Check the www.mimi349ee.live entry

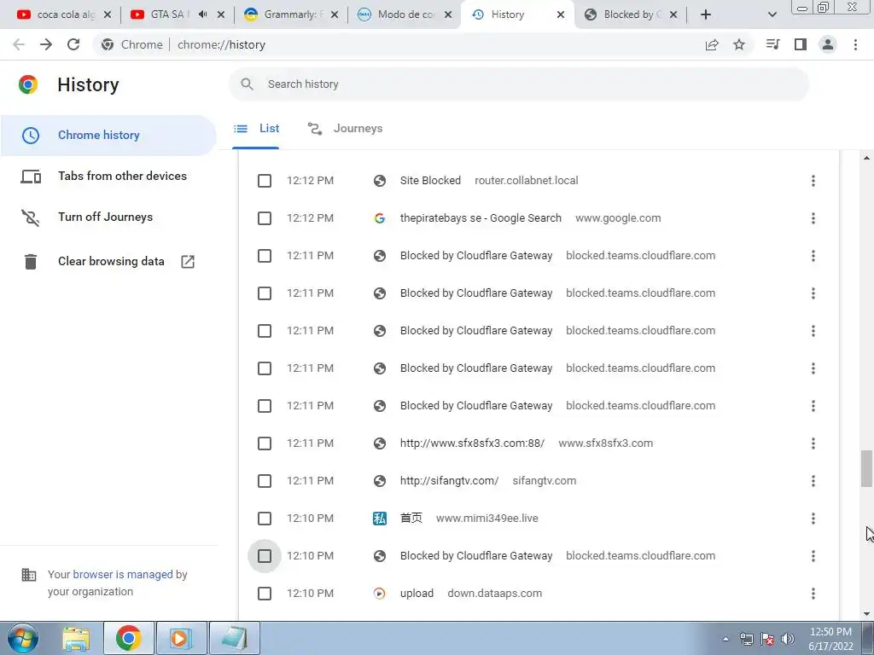point(265,519)
